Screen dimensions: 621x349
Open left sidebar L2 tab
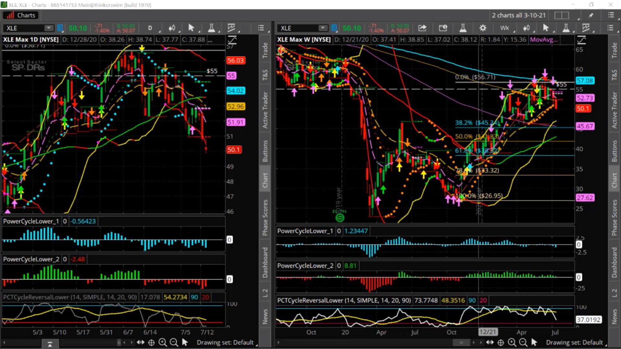click(x=265, y=293)
